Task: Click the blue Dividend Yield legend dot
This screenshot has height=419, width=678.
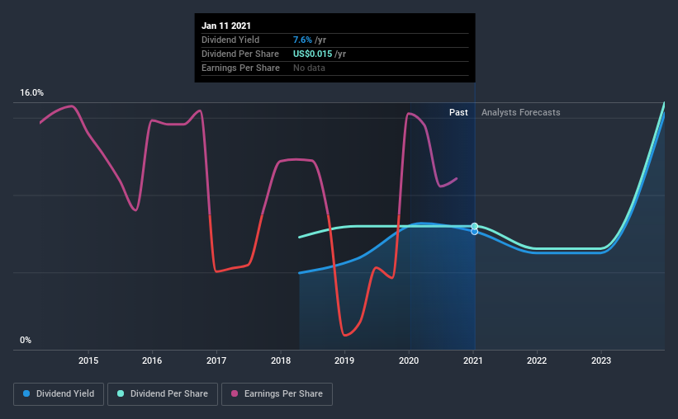Action: tap(26, 393)
